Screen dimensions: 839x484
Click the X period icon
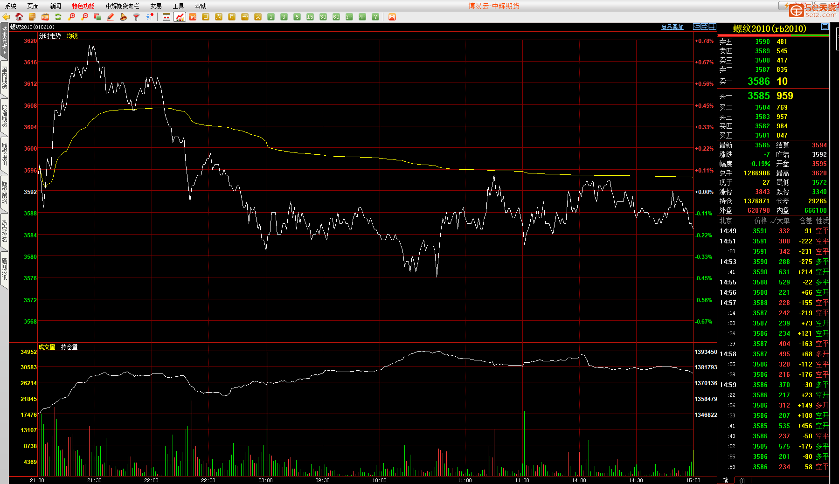tap(258, 17)
